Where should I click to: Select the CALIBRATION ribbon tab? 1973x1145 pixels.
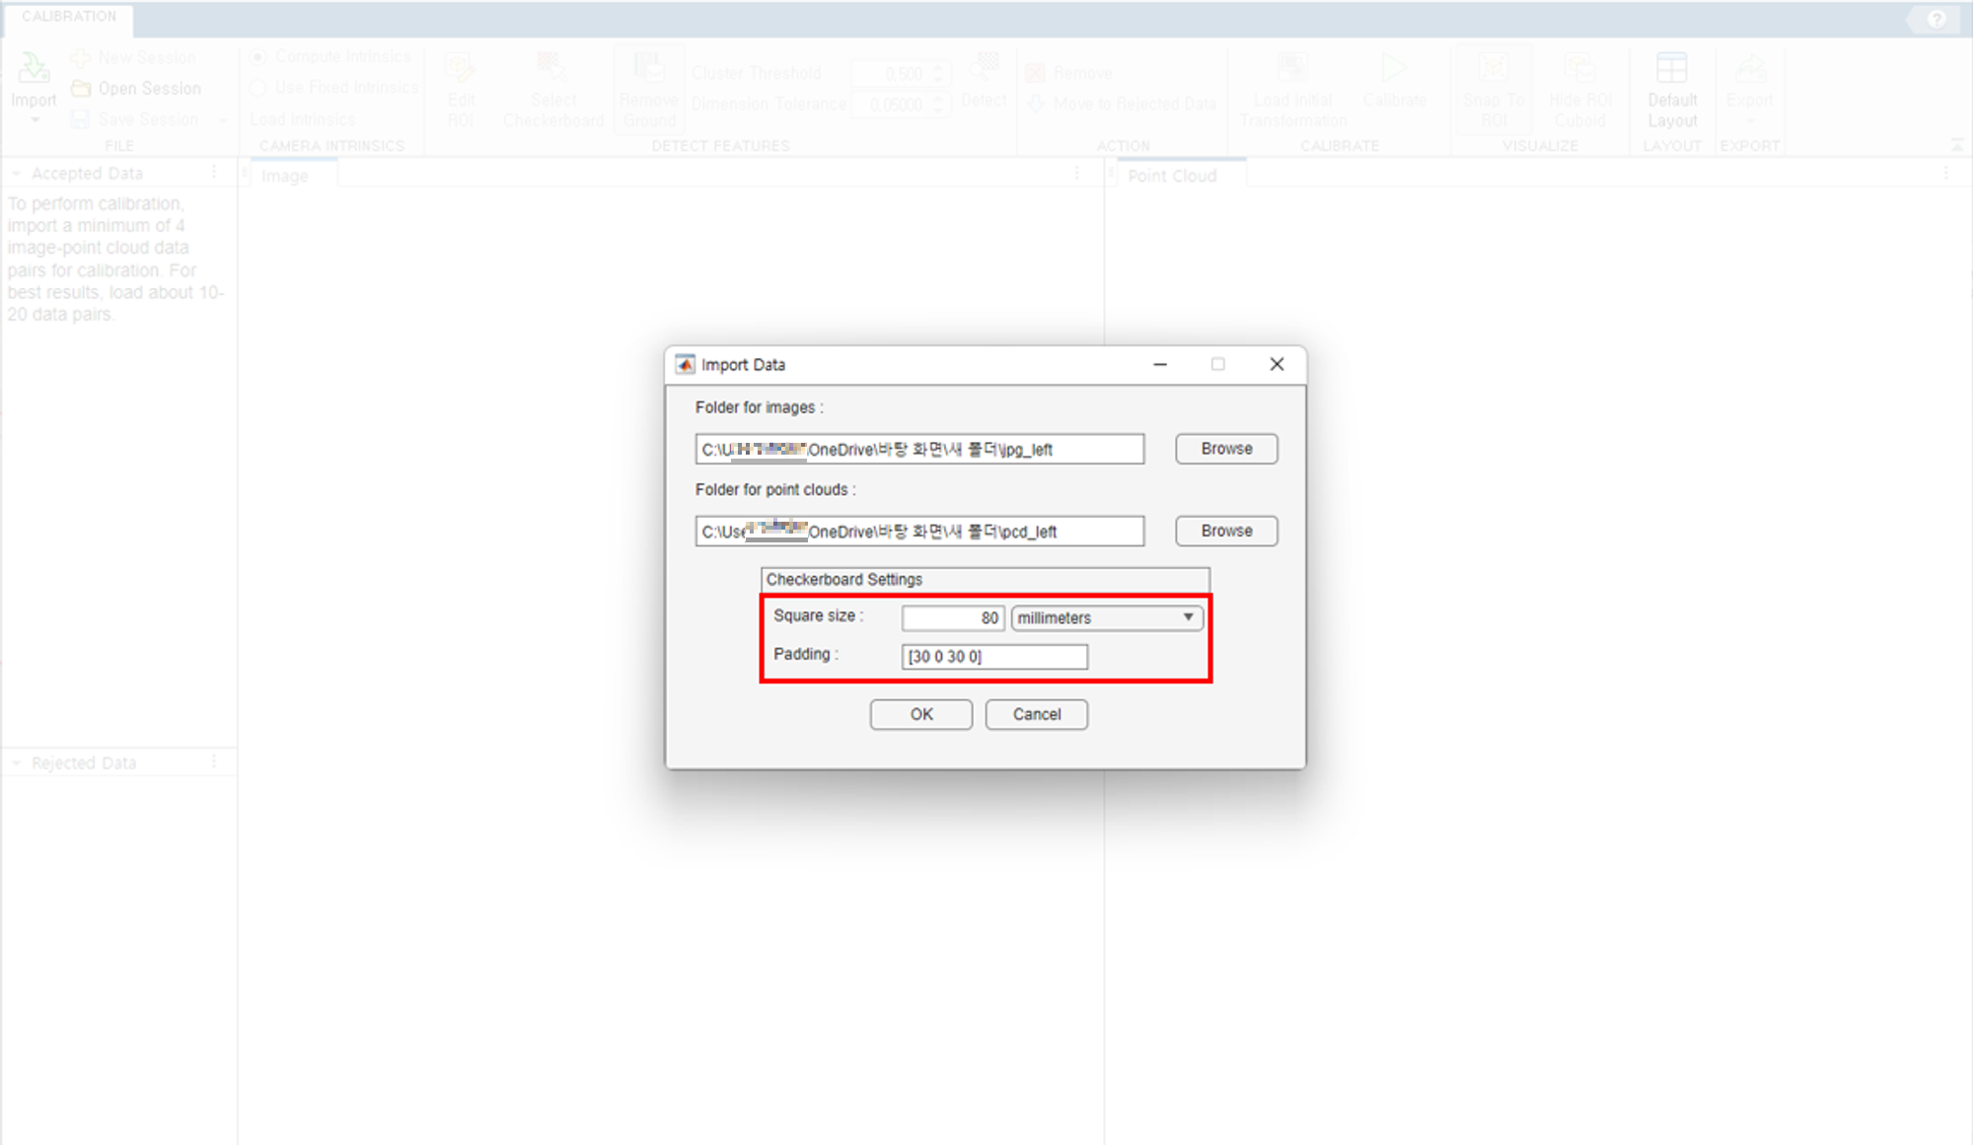coord(69,17)
